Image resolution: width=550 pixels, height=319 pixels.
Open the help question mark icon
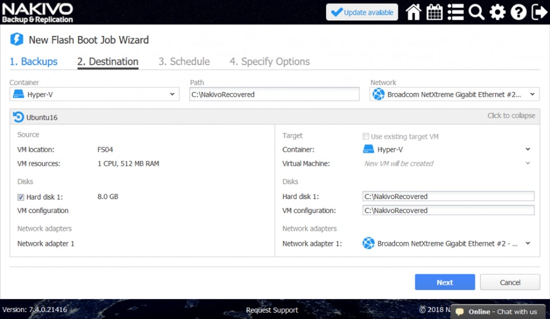[x=519, y=12]
